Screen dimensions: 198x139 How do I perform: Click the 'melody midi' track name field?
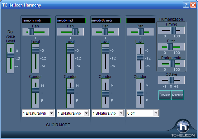[71, 21]
